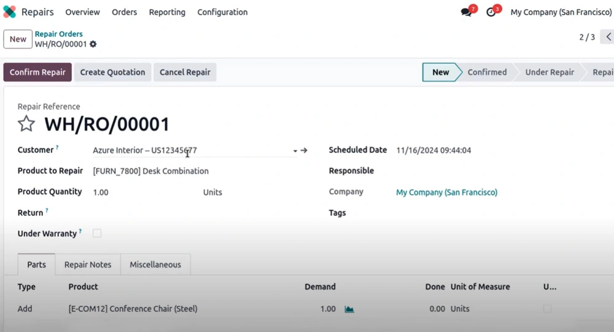Select the Under Repair status stage
Viewport: 614px width, 332px height.
click(550, 72)
